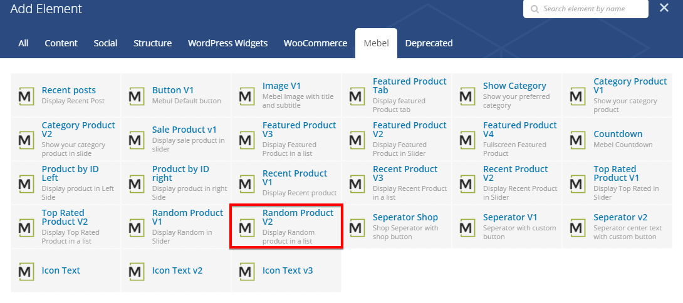Click 'Display Top Rated in Slider' text
This screenshot has height=303, width=683.
point(626,193)
